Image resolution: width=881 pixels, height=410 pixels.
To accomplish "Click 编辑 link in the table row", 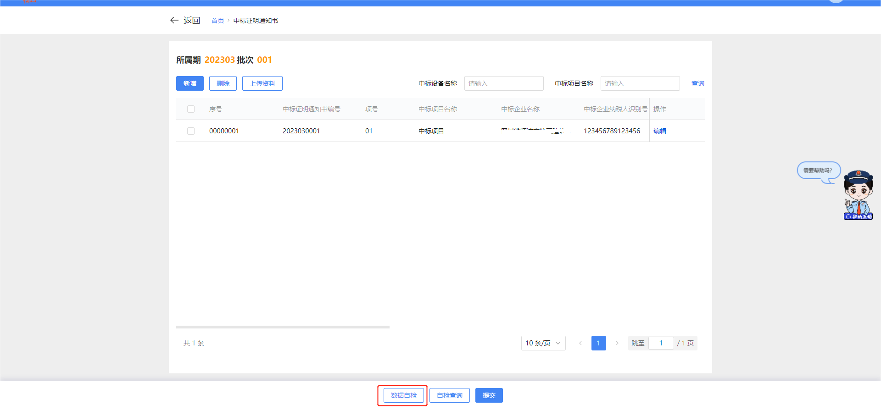I will tap(660, 131).
